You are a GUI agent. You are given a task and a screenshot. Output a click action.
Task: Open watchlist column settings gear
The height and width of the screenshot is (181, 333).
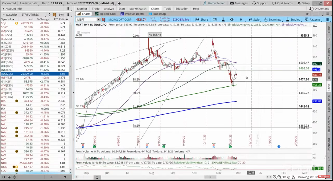(x=67, y=19)
